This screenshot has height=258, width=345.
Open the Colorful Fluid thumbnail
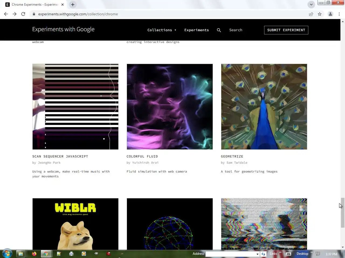[x=170, y=107]
